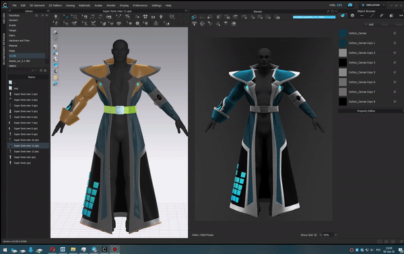Toggle the Show Grid checkbox in render window
This screenshot has width=404, height=254.
click(315, 235)
